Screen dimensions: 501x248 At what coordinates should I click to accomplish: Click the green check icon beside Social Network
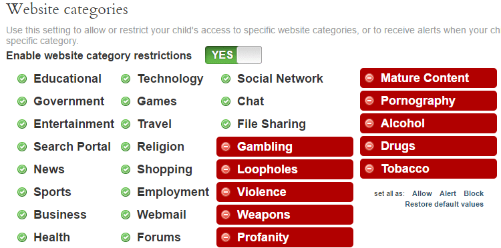pyautogui.click(x=226, y=79)
